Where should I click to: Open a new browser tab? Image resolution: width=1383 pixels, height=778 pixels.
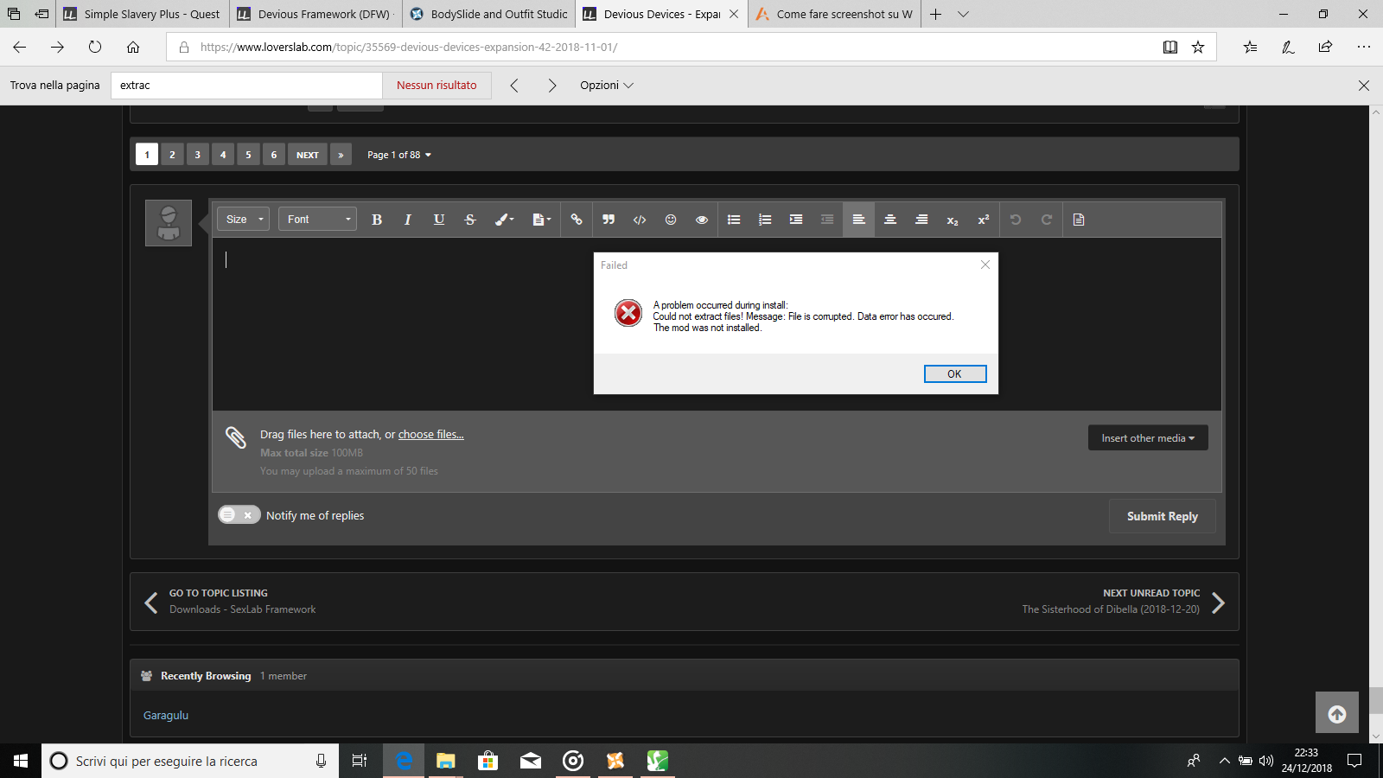(x=935, y=14)
